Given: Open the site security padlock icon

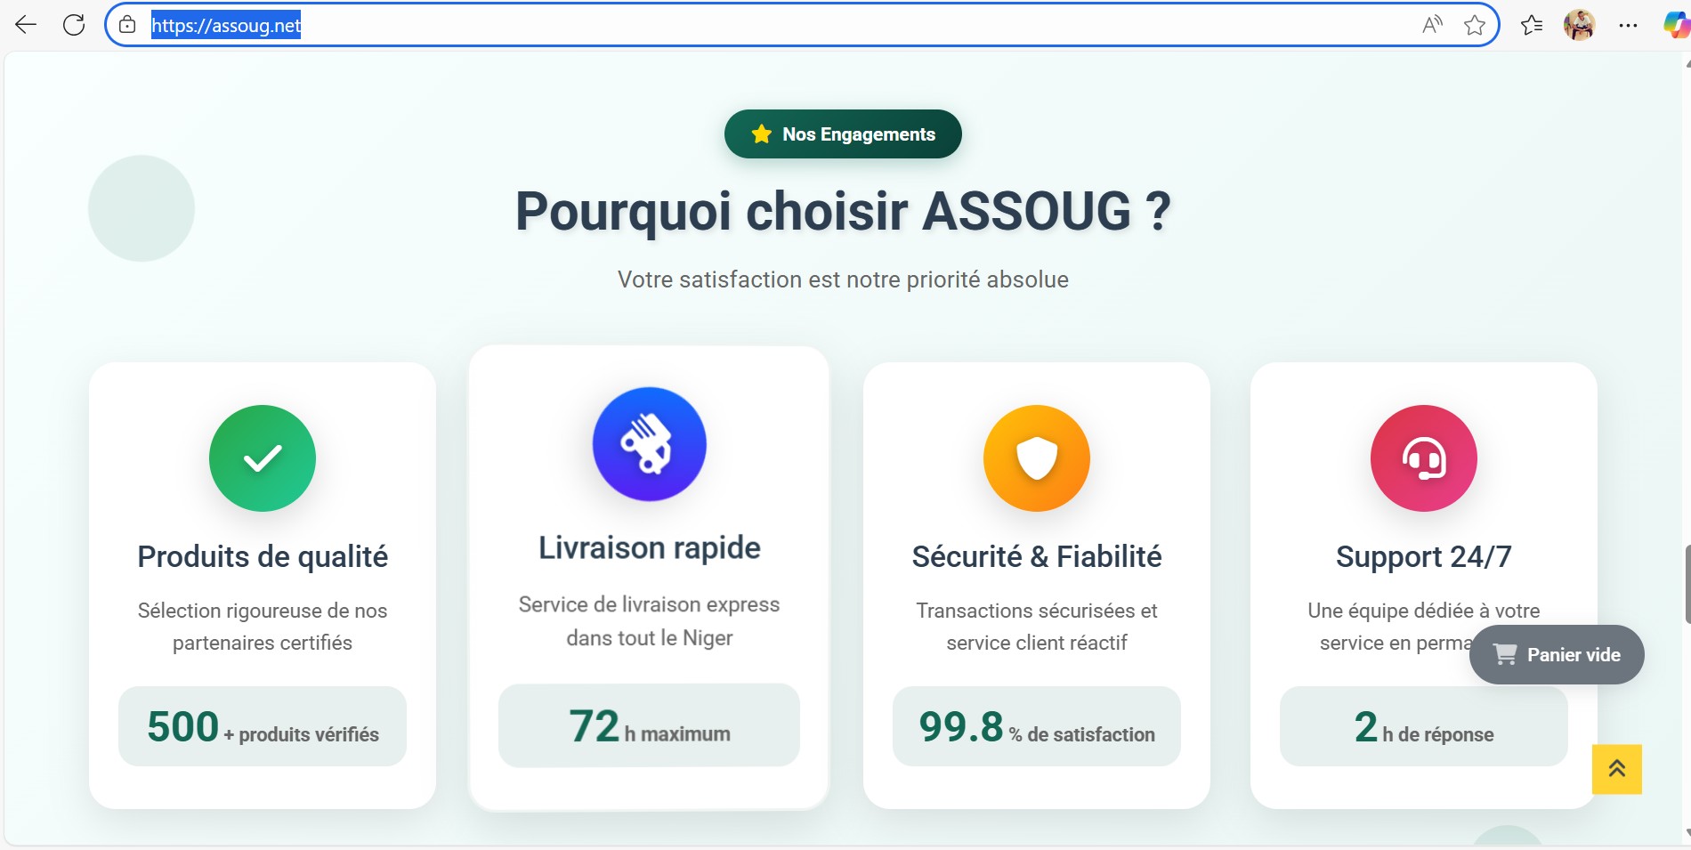Looking at the screenshot, I should (125, 24).
